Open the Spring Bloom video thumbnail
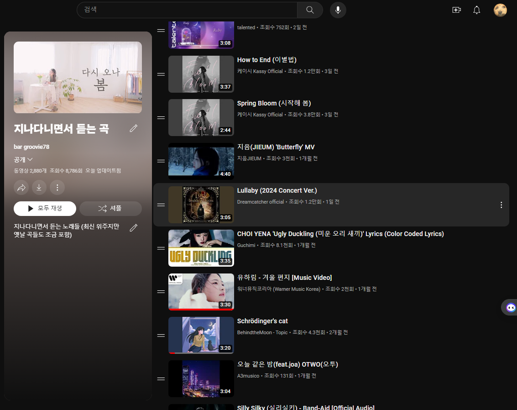517x410 pixels. (x=201, y=117)
